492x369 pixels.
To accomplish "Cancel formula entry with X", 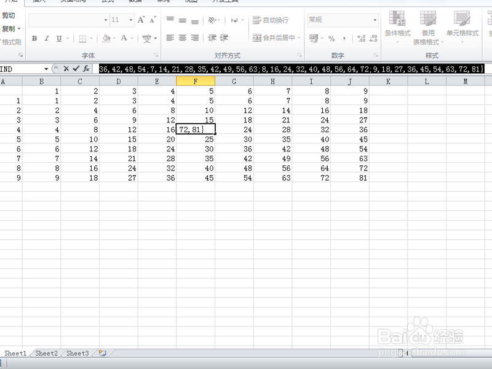I will pos(66,68).
